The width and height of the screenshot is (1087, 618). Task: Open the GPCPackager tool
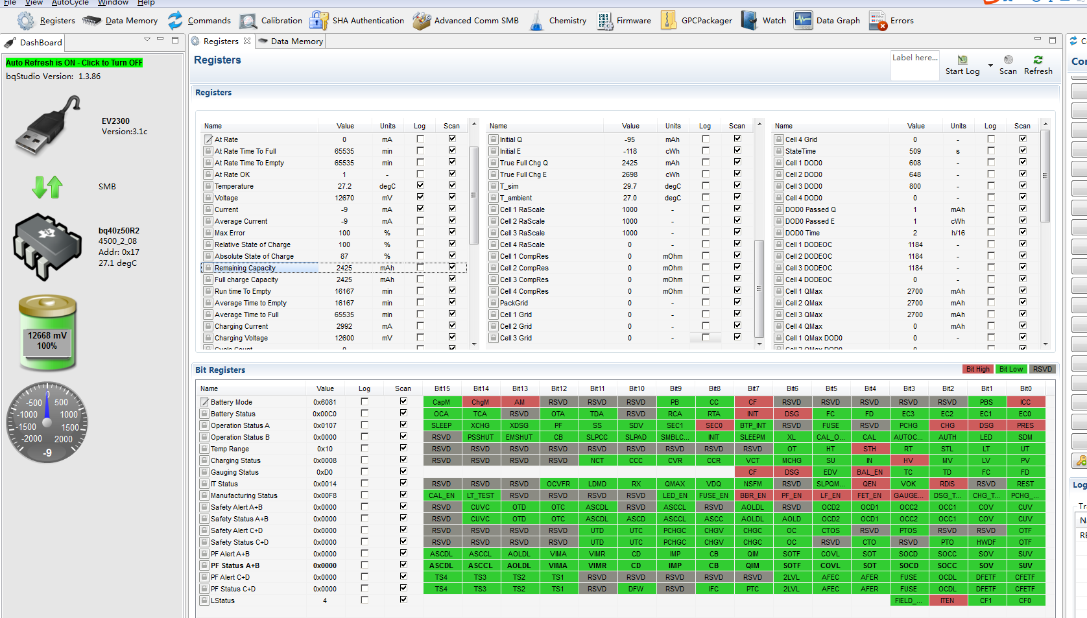697,21
